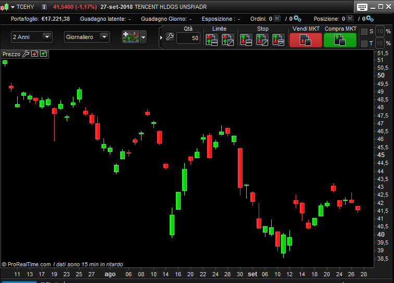Click the red down-arrow icon beside Prezzo
Image resolution: width=394 pixels, height=283 pixels.
(x=35, y=54)
